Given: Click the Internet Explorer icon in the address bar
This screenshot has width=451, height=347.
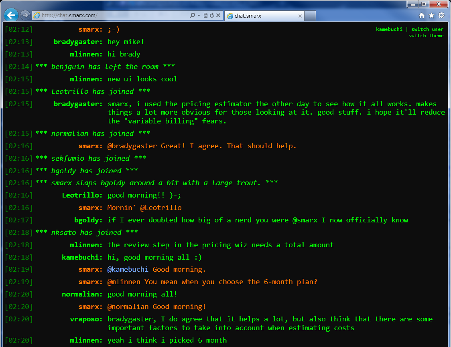Looking at the screenshot, I should [x=37, y=16].
